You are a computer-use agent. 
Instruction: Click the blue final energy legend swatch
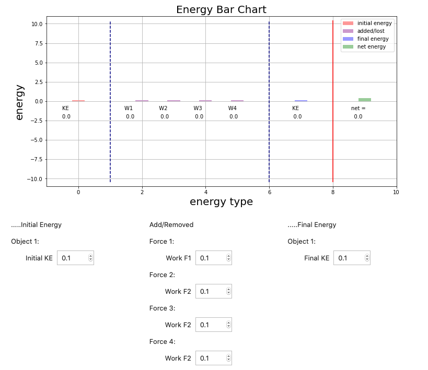348,39
